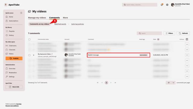Focus the global search field in the header
Screen dimensions: 193x109
tap(140, 5)
